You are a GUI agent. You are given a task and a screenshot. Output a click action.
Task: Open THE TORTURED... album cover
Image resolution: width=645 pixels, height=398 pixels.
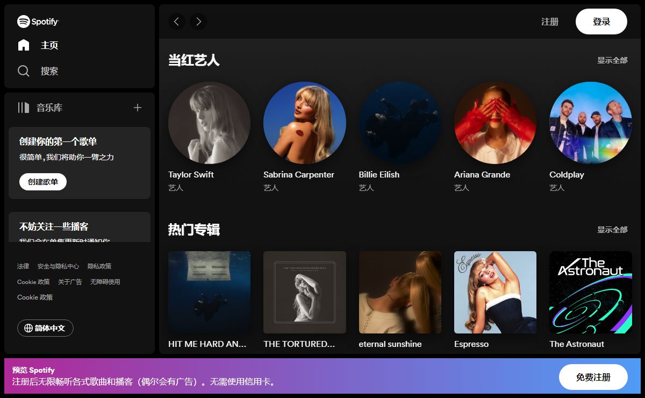pos(305,292)
